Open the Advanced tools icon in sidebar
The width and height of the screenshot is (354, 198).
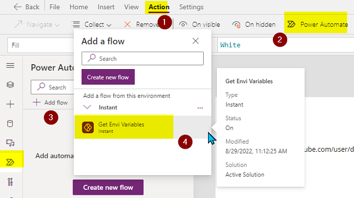pyautogui.click(x=10, y=182)
